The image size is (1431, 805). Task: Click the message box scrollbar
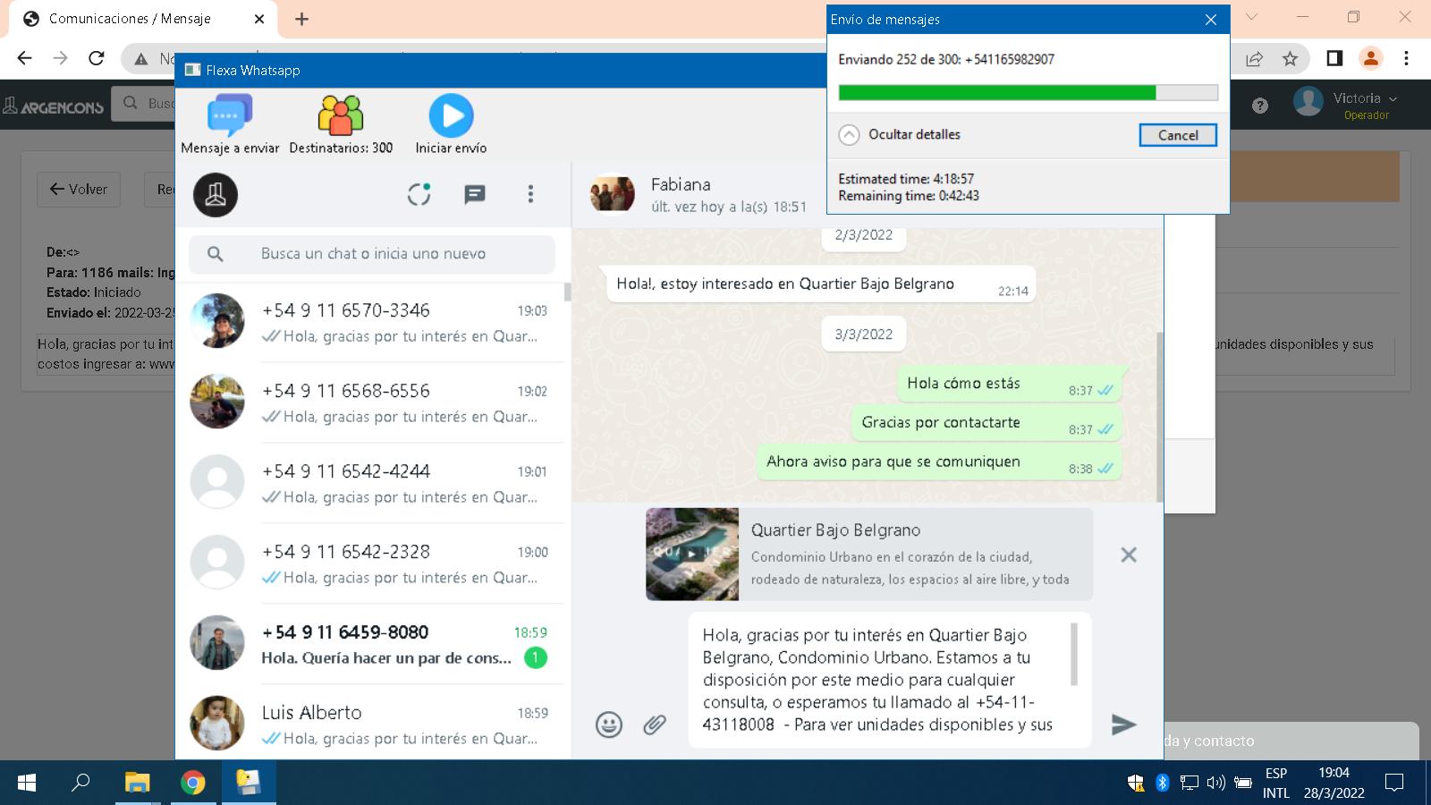pos(1074,654)
